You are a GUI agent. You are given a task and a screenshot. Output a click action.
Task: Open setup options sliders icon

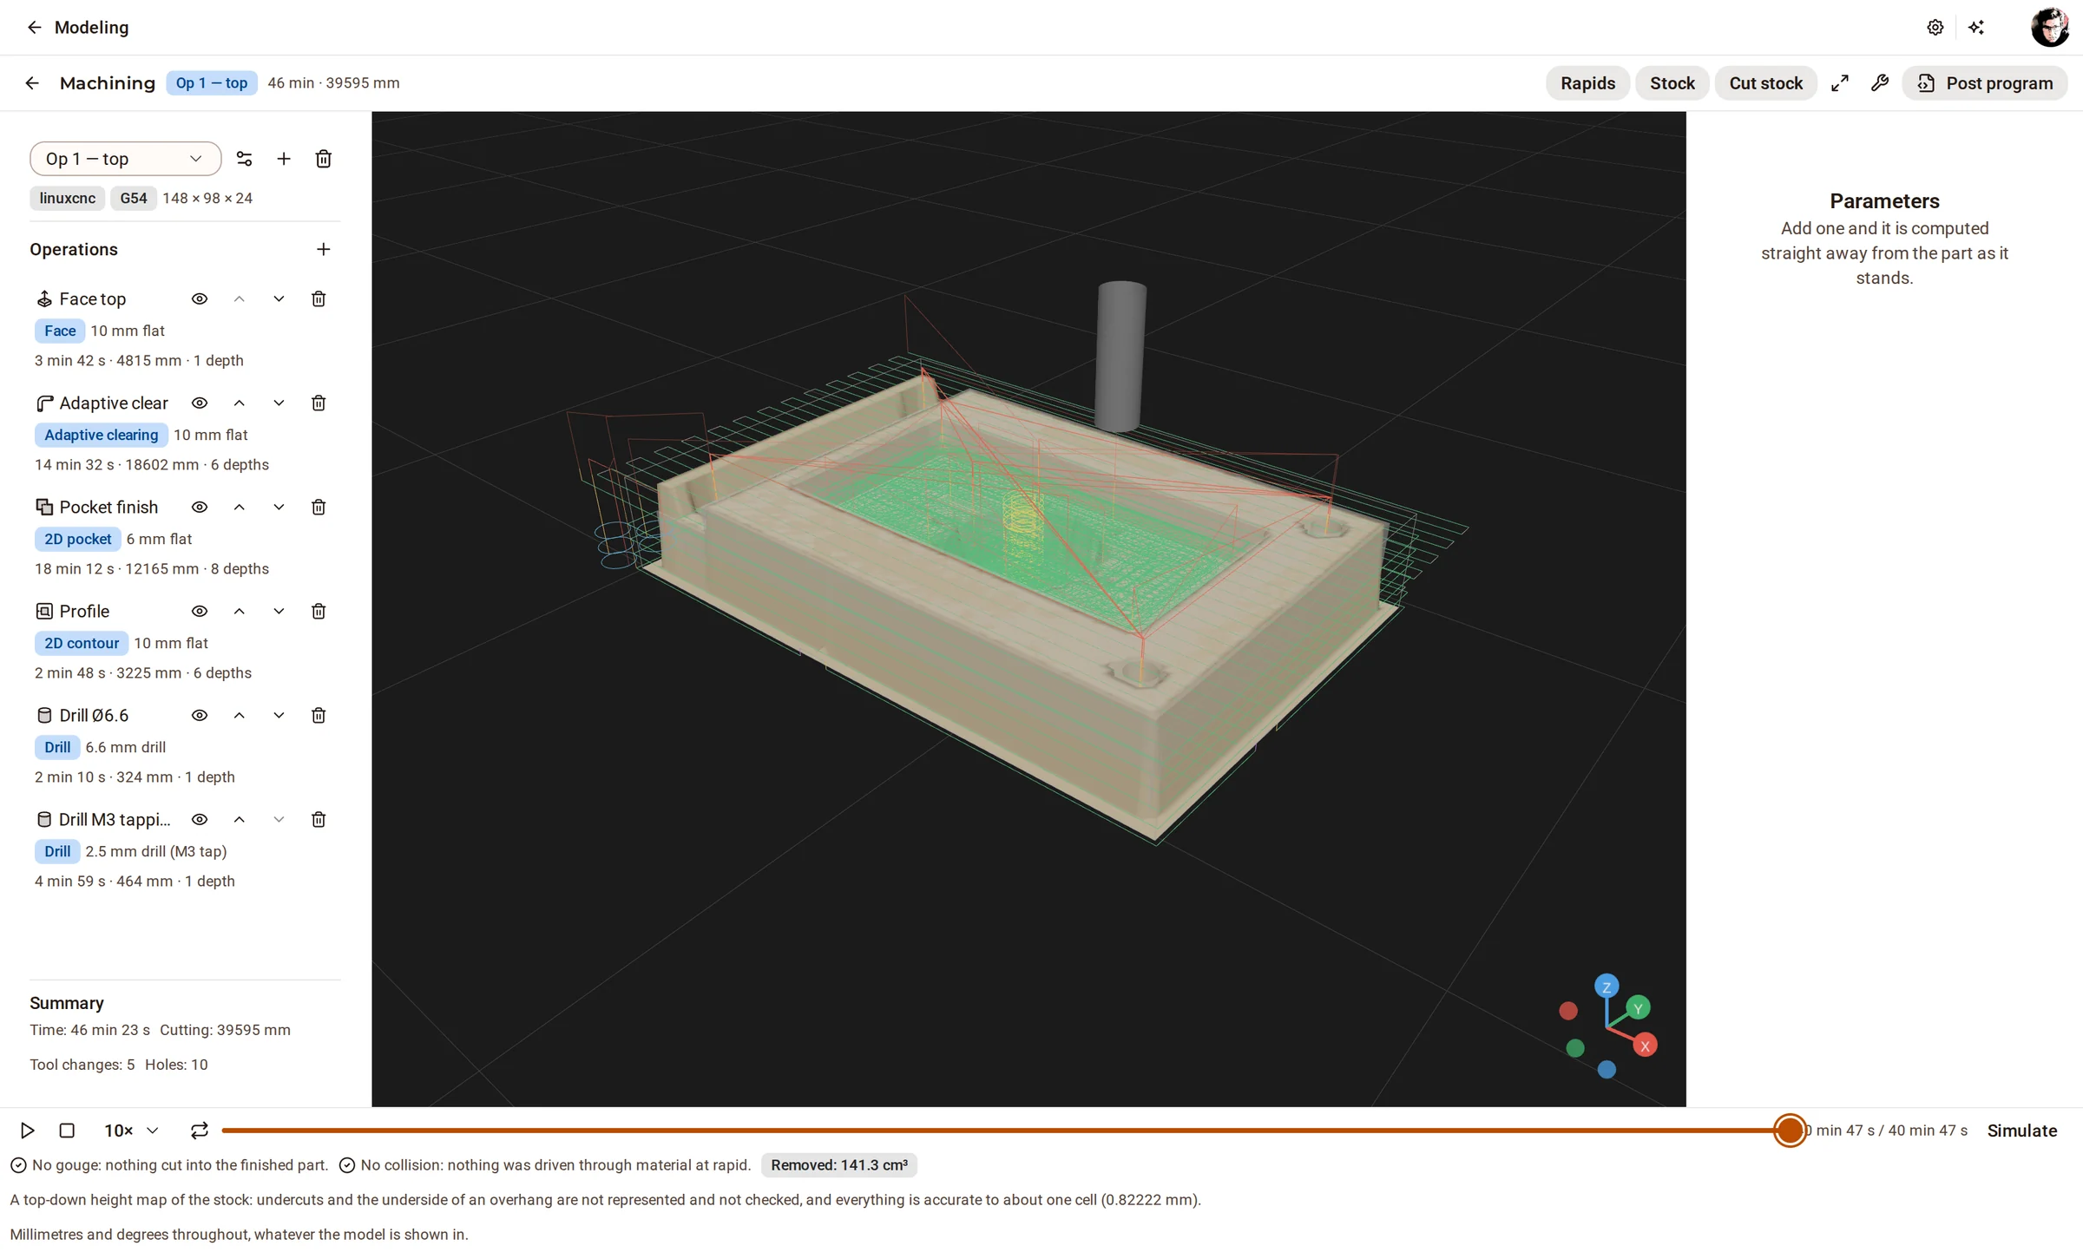[x=244, y=159]
